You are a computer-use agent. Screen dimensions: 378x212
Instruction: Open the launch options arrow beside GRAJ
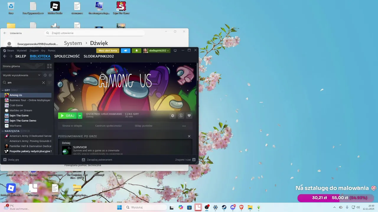[80, 116]
